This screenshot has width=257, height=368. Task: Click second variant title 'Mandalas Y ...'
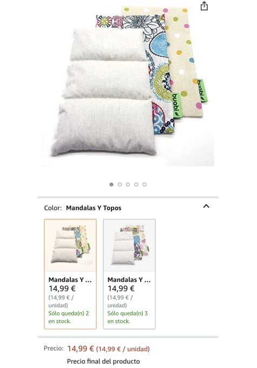pos(129,280)
